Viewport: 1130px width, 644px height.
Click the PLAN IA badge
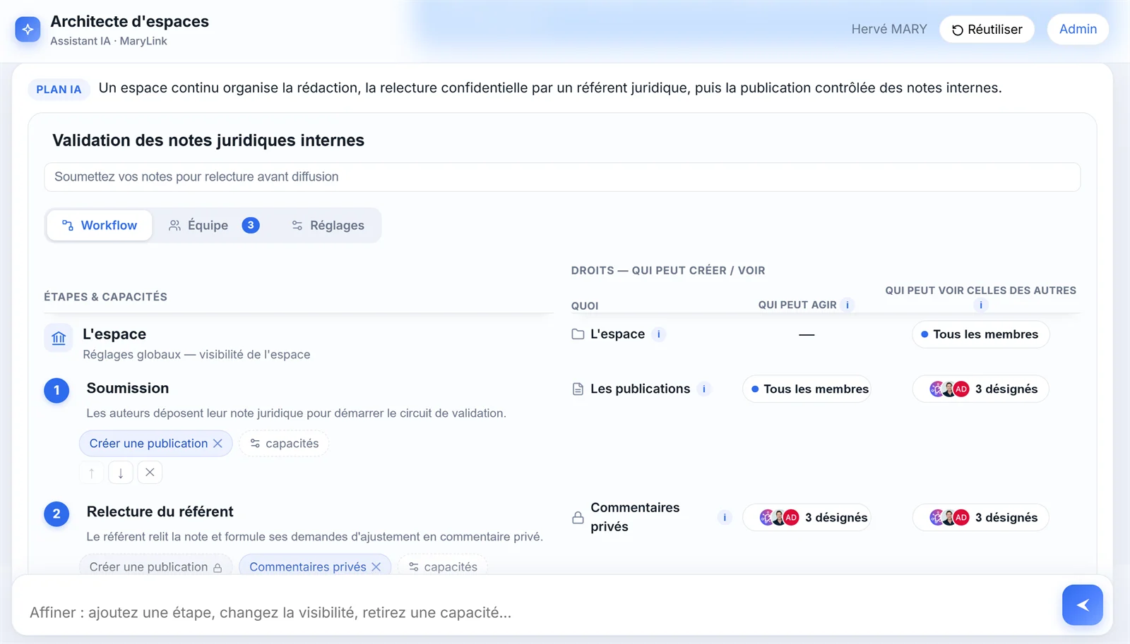59,90
